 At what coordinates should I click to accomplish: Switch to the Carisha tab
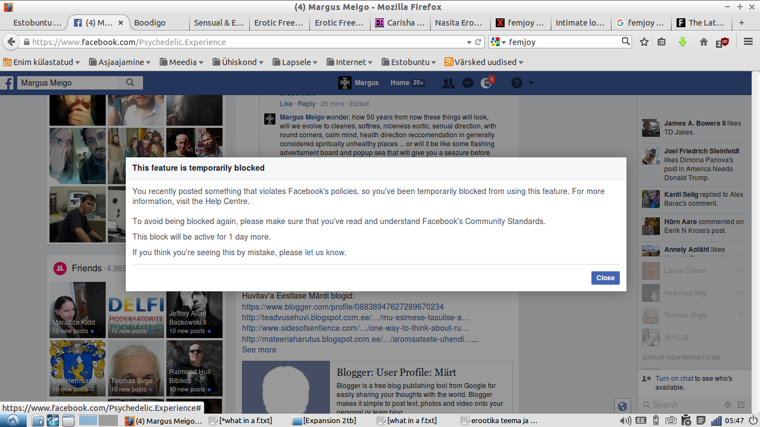(x=401, y=23)
